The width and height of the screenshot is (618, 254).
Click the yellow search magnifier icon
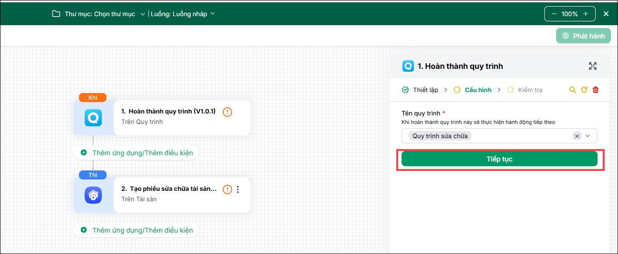tap(573, 90)
